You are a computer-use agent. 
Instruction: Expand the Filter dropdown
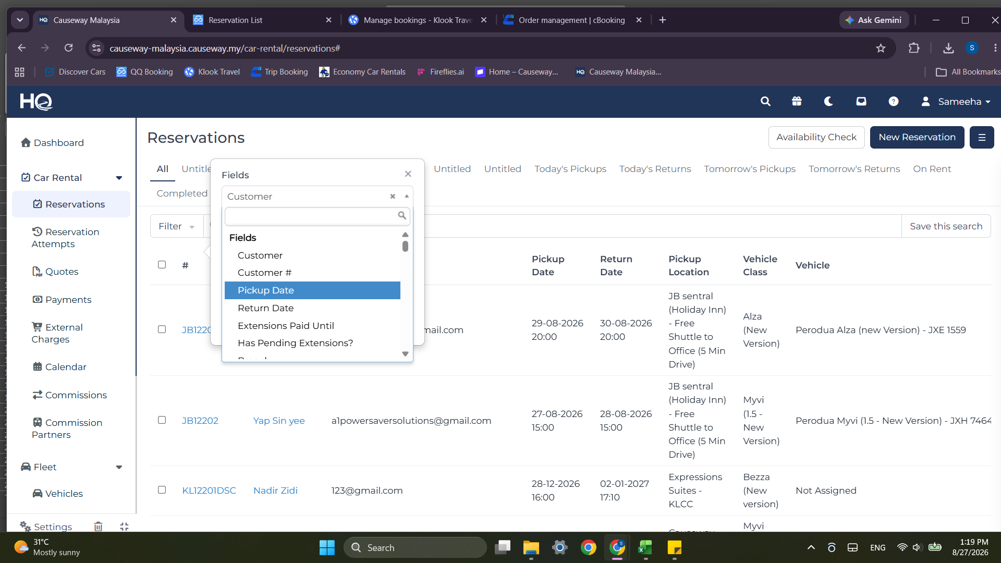tap(177, 226)
